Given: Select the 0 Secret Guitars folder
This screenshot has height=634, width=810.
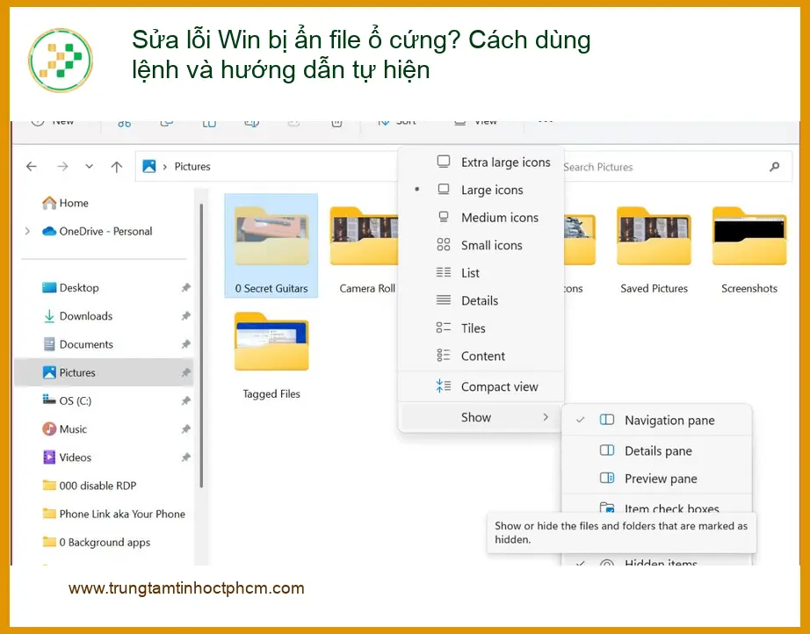Looking at the screenshot, I should (271, 246).
